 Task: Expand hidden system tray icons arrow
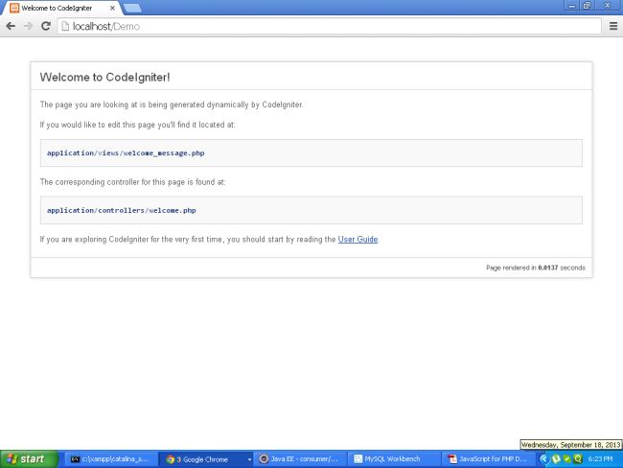[543, 459]
